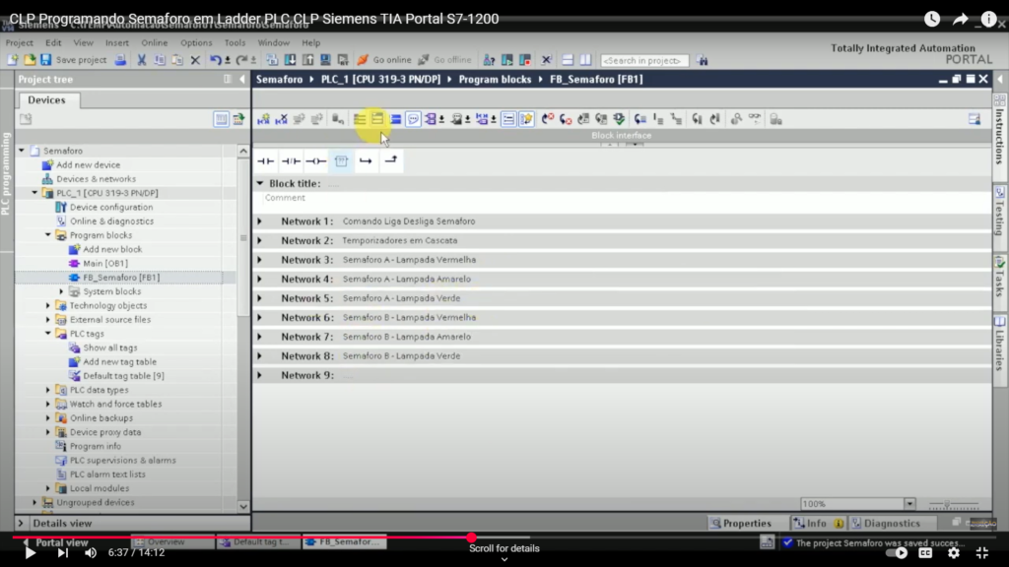Click the Split editor vertically icon
Screen dimensions: 1009x567
pos(585,60)
